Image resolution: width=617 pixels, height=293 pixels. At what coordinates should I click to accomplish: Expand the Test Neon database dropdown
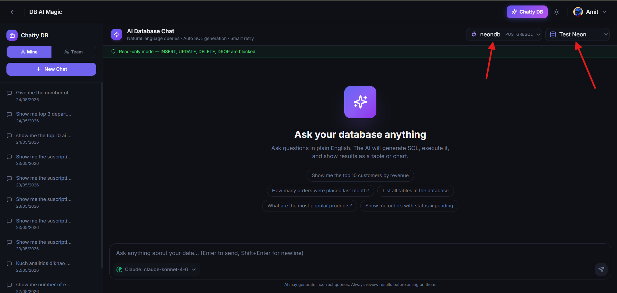pos(577,34)
